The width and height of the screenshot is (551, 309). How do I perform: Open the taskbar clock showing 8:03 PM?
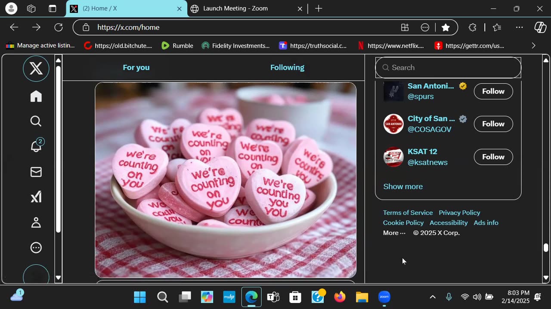point(516,297)
